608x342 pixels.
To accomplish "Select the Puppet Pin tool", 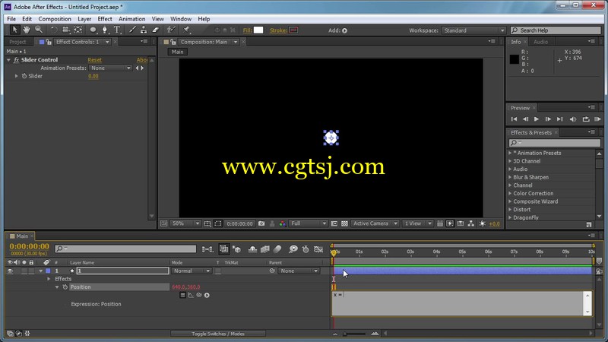I will (x=186, y=30).
